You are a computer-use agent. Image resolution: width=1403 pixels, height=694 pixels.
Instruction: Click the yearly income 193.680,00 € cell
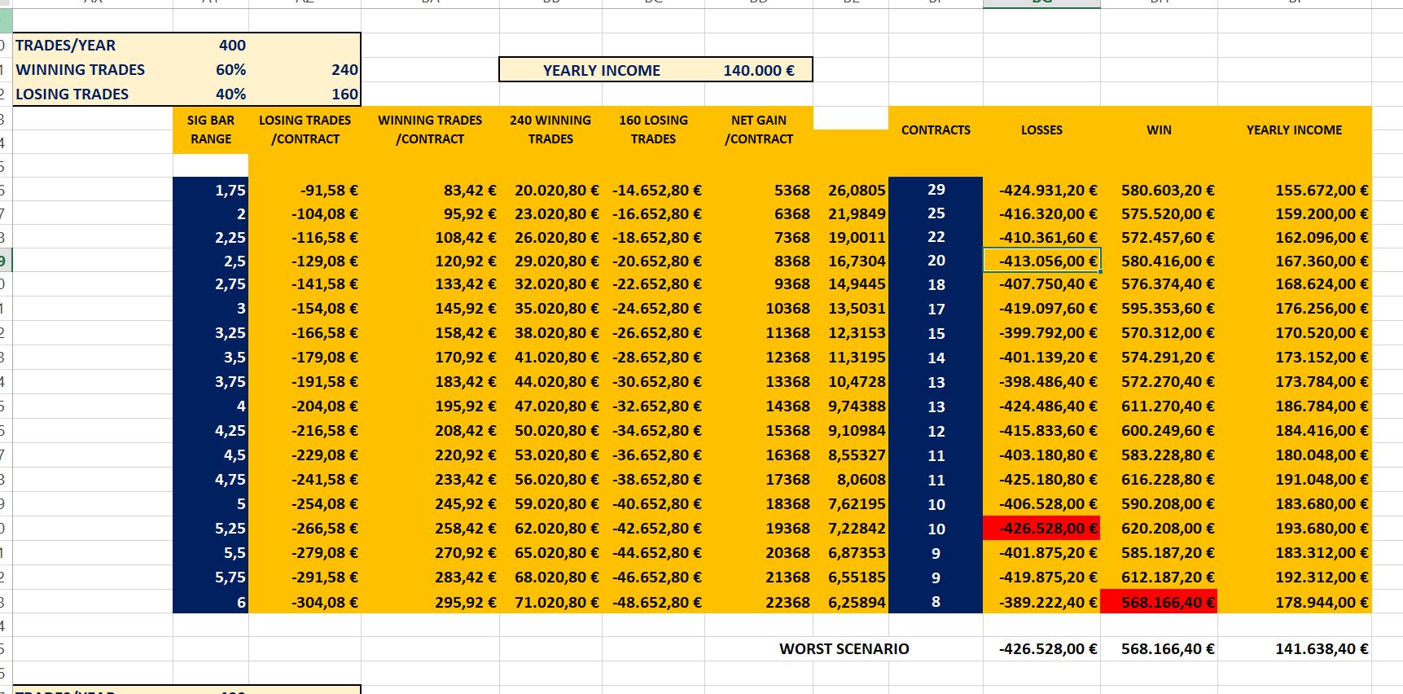[x=1295, y=529]
